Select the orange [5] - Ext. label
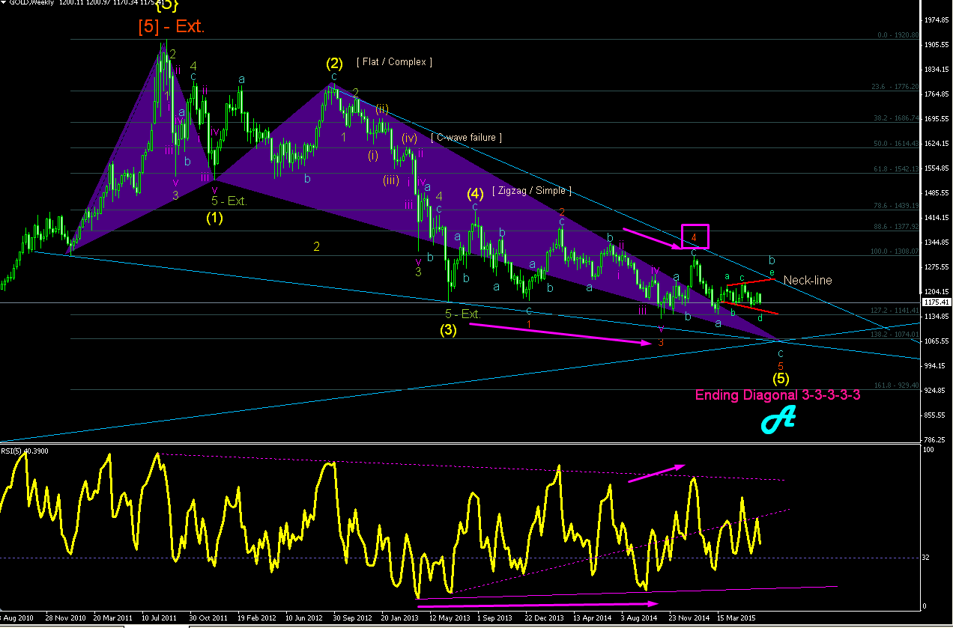 171,27
